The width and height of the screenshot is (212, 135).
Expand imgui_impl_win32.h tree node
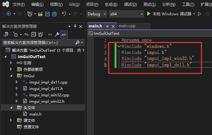17,101
